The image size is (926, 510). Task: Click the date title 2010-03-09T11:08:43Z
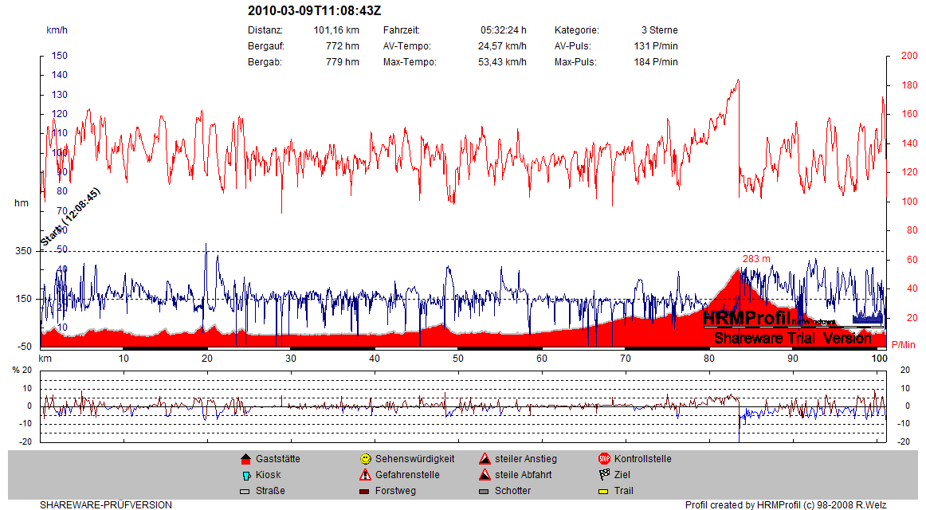[314, 10]
